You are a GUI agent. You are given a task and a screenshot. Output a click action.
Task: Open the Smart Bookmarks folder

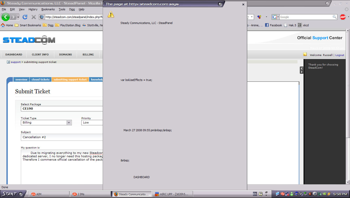[28, 25]
